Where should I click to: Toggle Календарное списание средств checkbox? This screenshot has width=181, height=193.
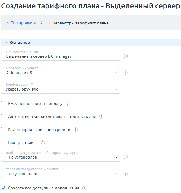pyautogui.click(x=4, y=130)
